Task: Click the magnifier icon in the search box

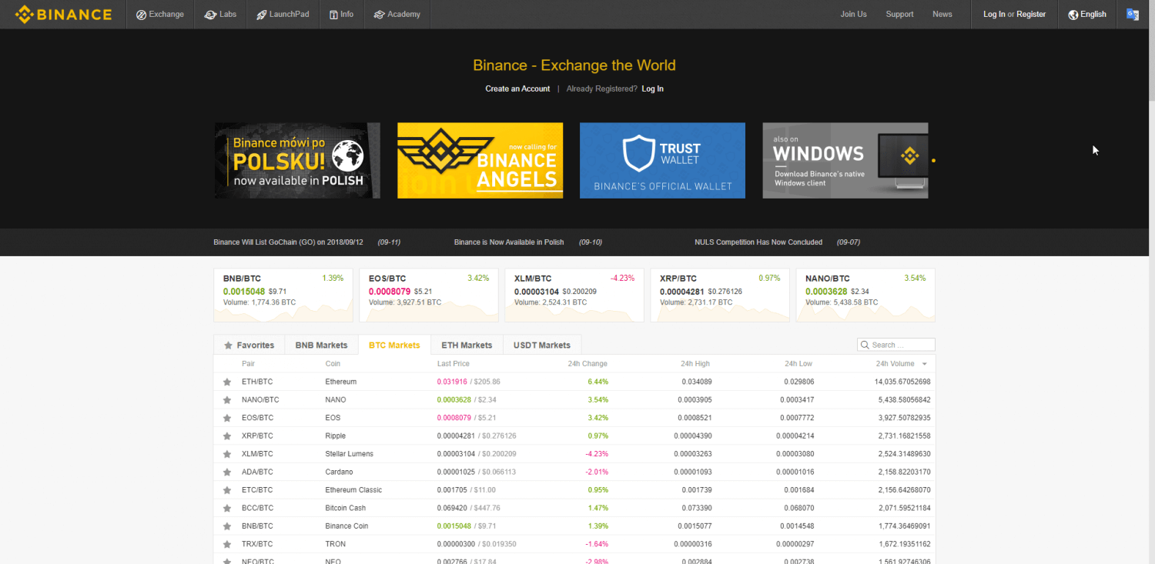Action: [x=865, y=345]
